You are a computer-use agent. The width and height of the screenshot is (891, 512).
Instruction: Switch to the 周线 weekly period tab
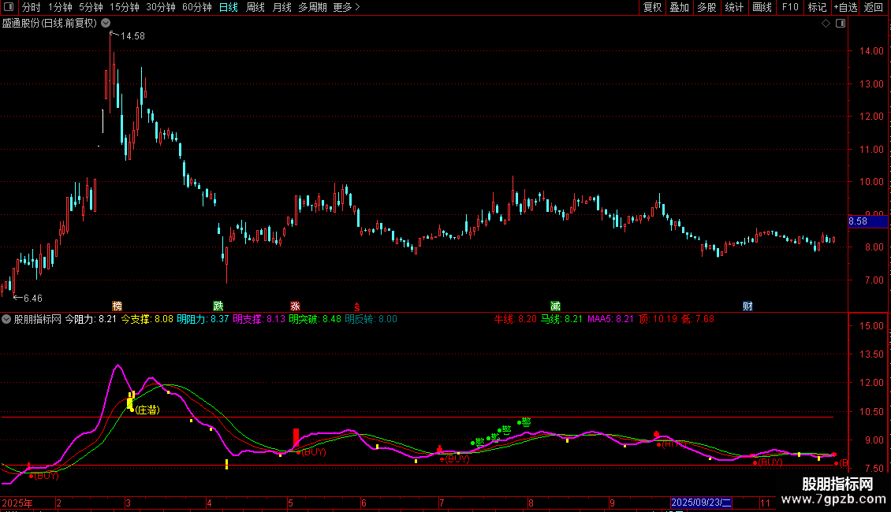coord(255,7)
